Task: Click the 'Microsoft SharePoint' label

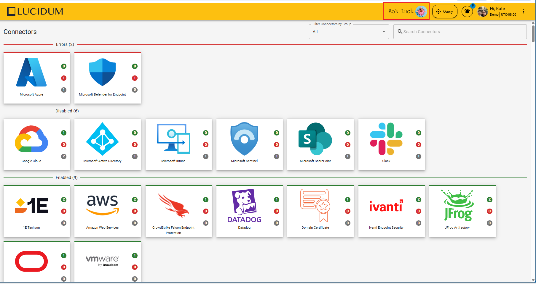Action: pos(315,161)
